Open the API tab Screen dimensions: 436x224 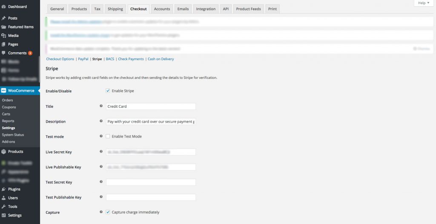point(226,9)
